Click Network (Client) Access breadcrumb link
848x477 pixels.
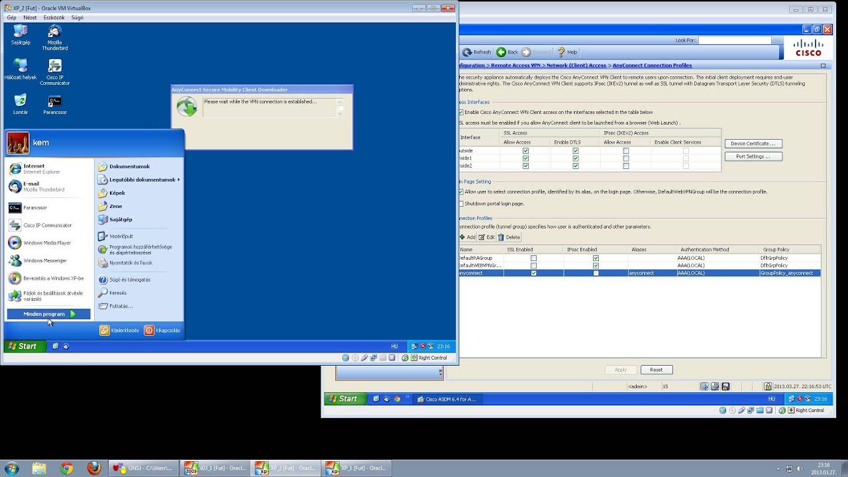click(576, 66)
